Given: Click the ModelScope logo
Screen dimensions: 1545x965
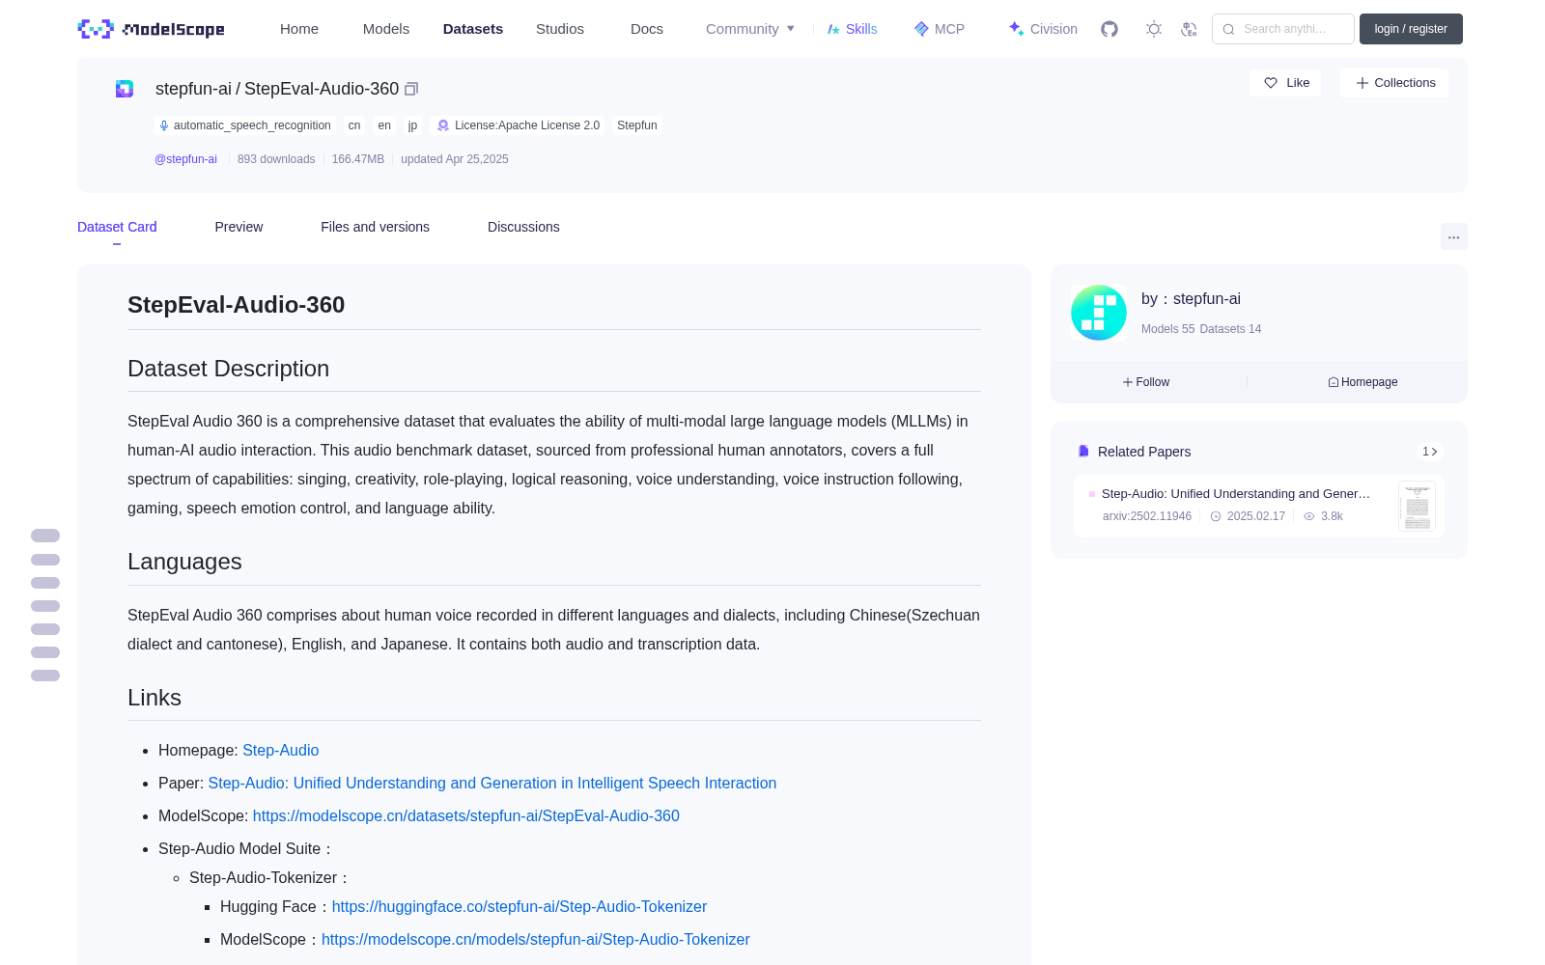Looking at the screenshot, I should pos(152,29).
